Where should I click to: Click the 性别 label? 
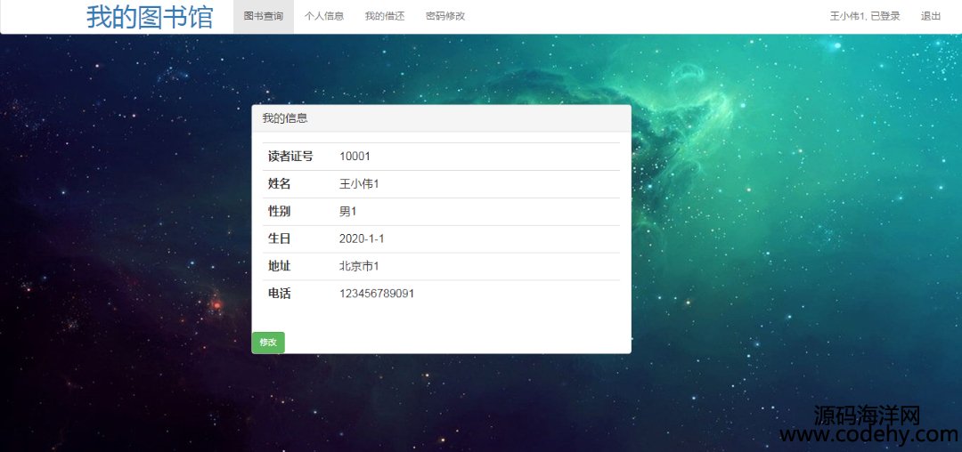coord(279,212)
